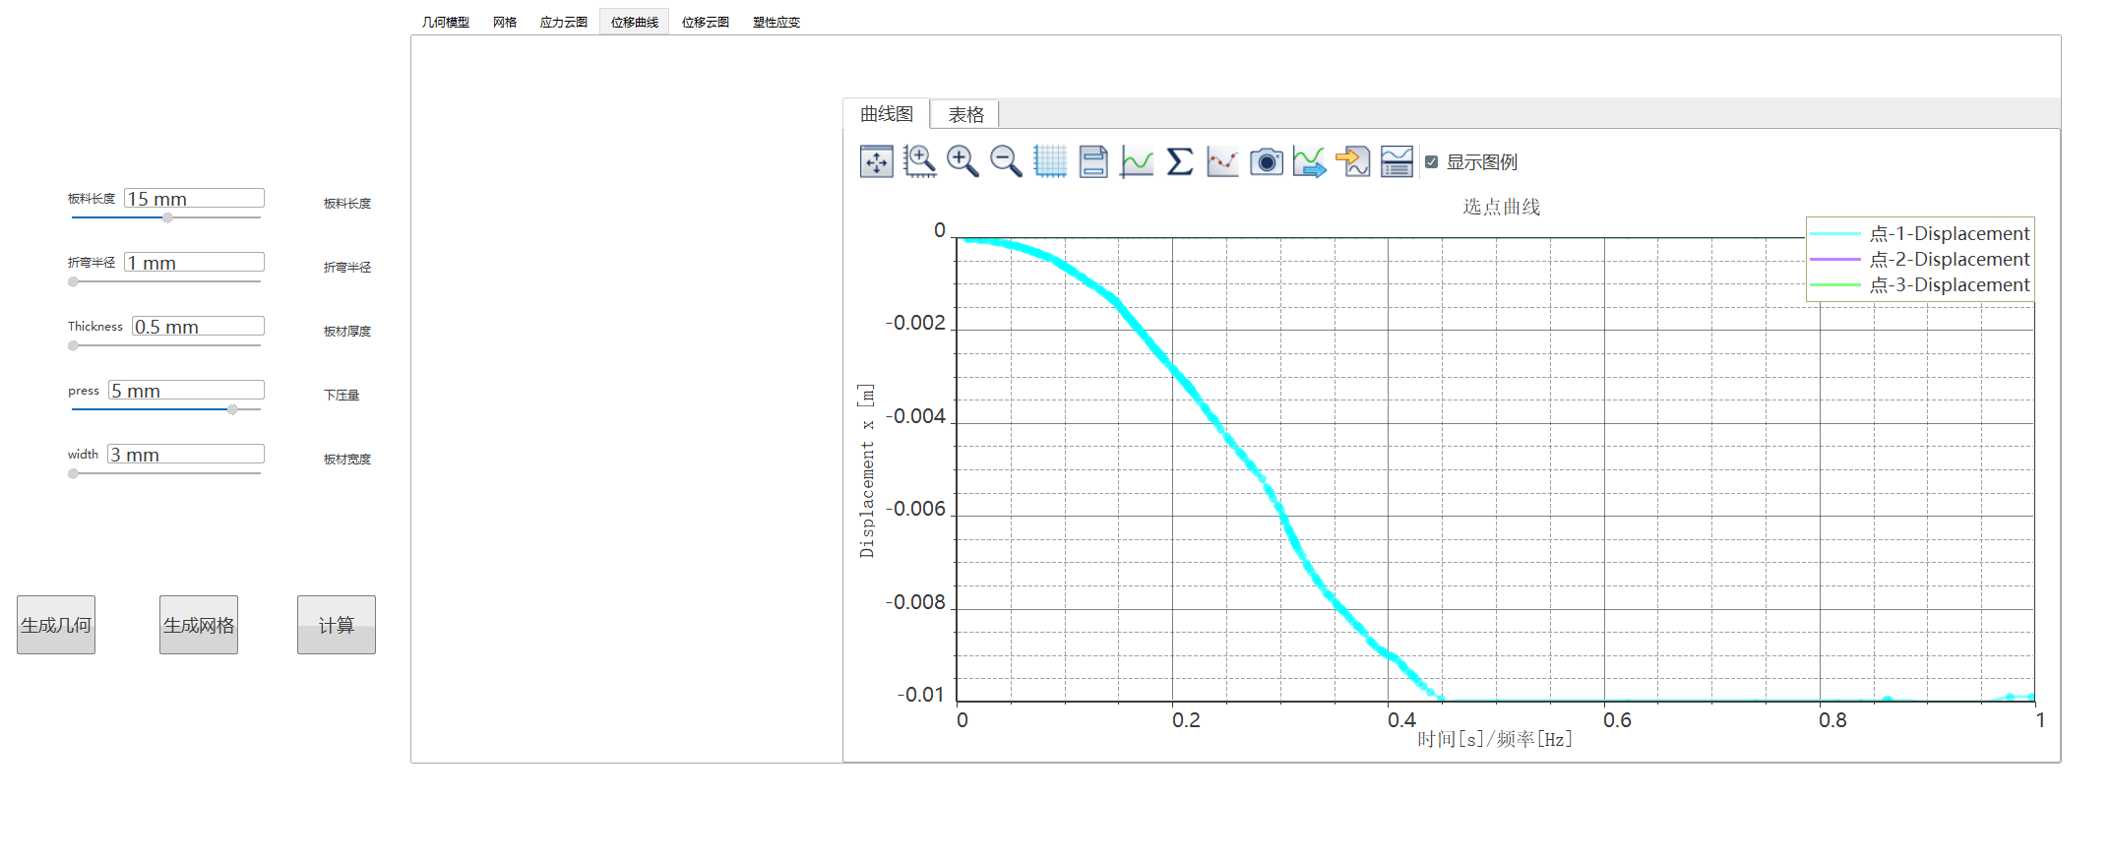Click the Sigma summation icon

[1180, 161]
